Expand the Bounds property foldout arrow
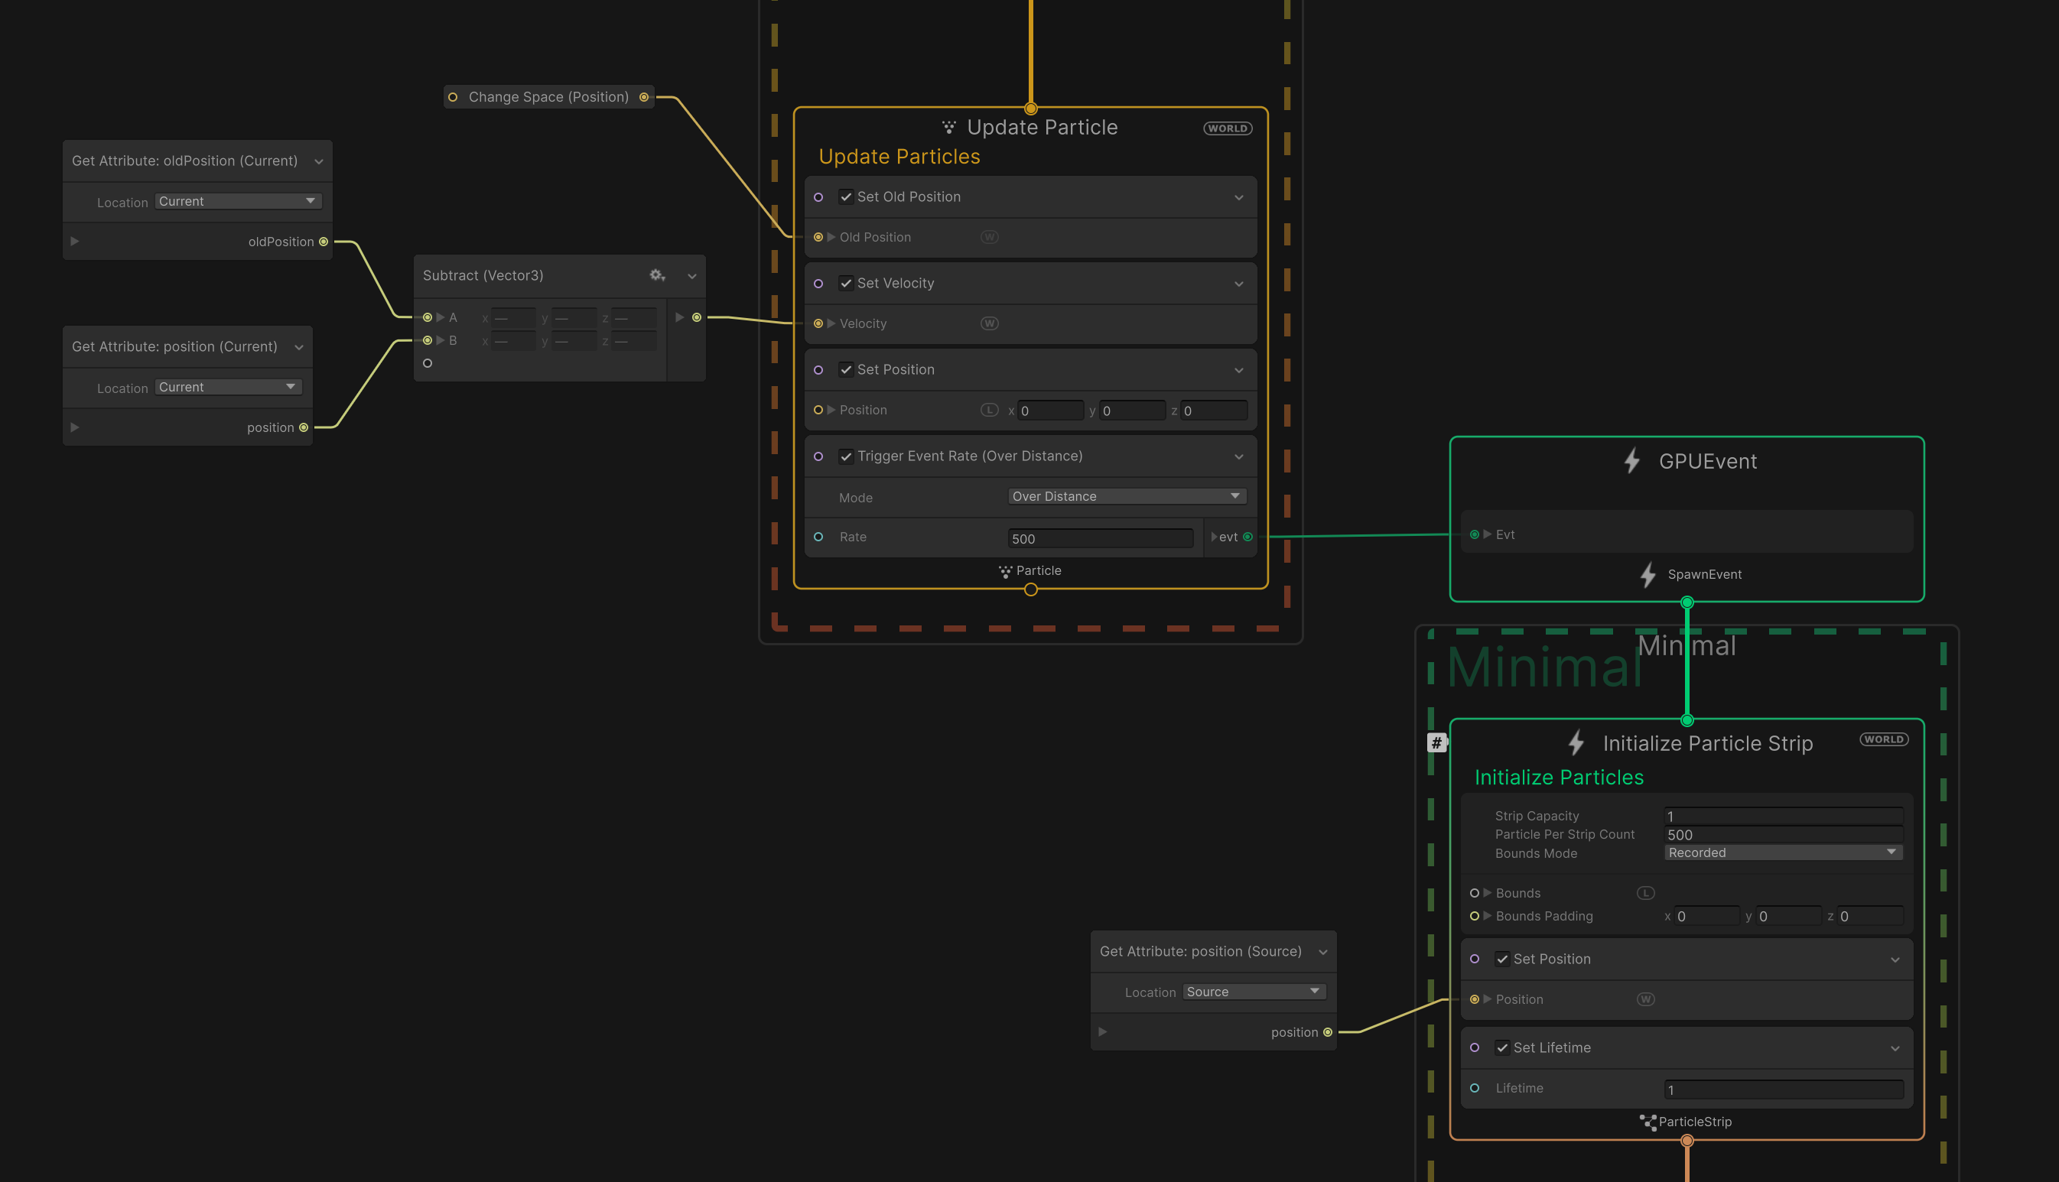 click(1488, 893)
